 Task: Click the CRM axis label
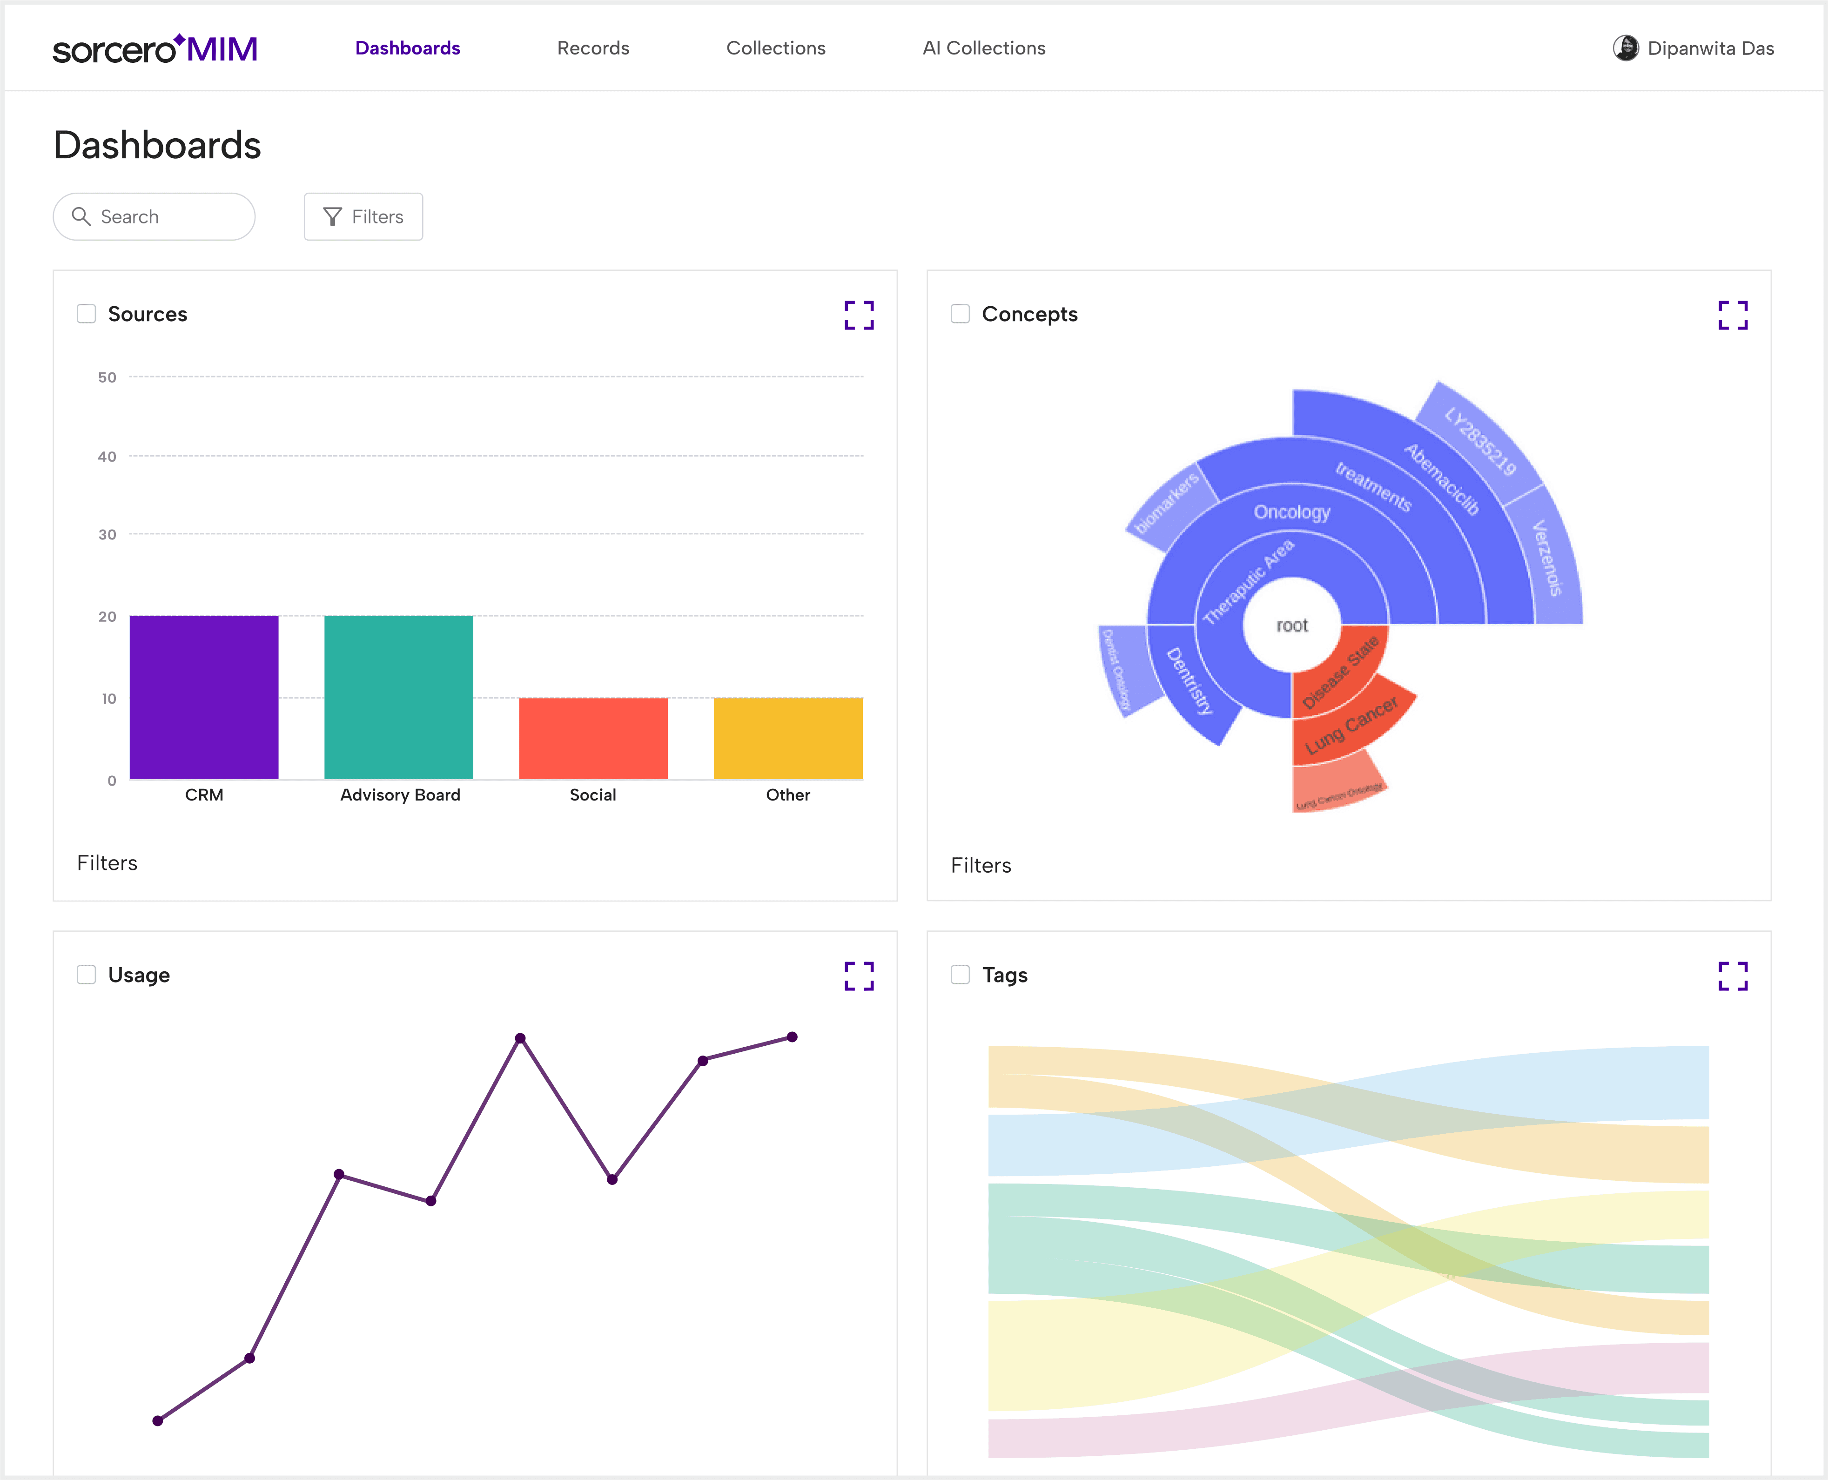pyautogui.click(x=204, y=794)
